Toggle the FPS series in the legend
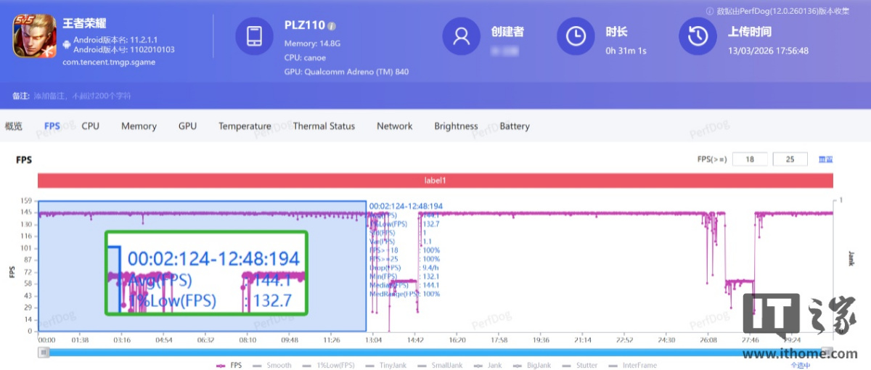The width and height of the screenshot is (871, 370). (229, 366)
